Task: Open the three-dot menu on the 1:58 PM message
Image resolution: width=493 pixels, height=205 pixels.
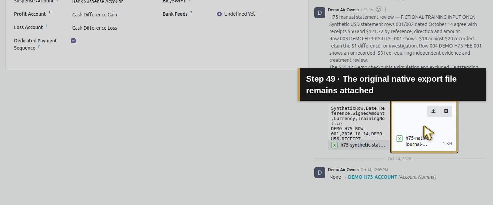Action: pos(386,10)
